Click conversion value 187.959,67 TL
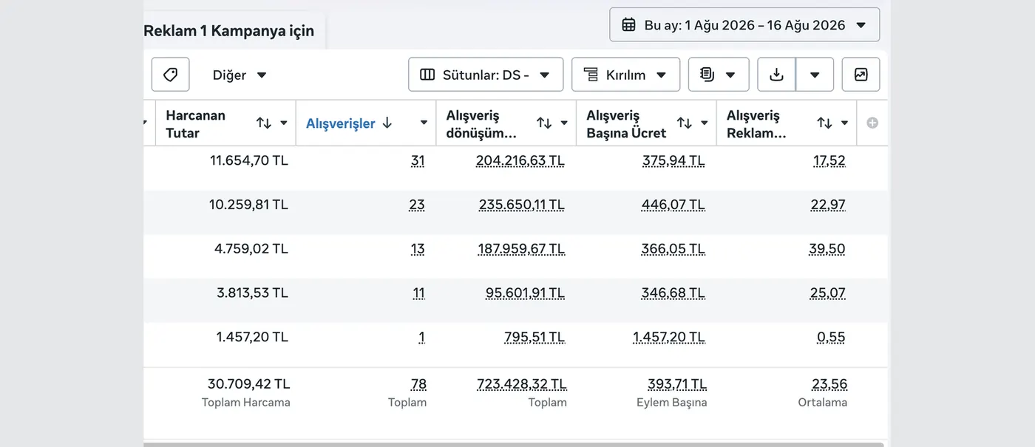 pos(521,249)
